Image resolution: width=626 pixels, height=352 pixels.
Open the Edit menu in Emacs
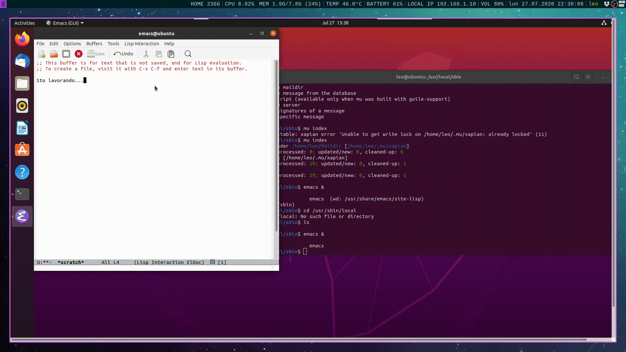pyautogui.click(x=54, y=44)
